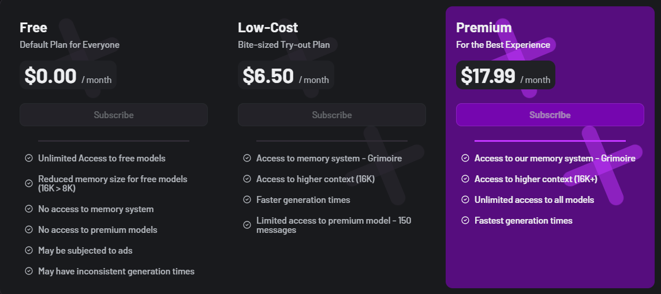Click check icon beside Unlimited access to all models
Viewport: 661px width, 294px height.
coord(465,199)
